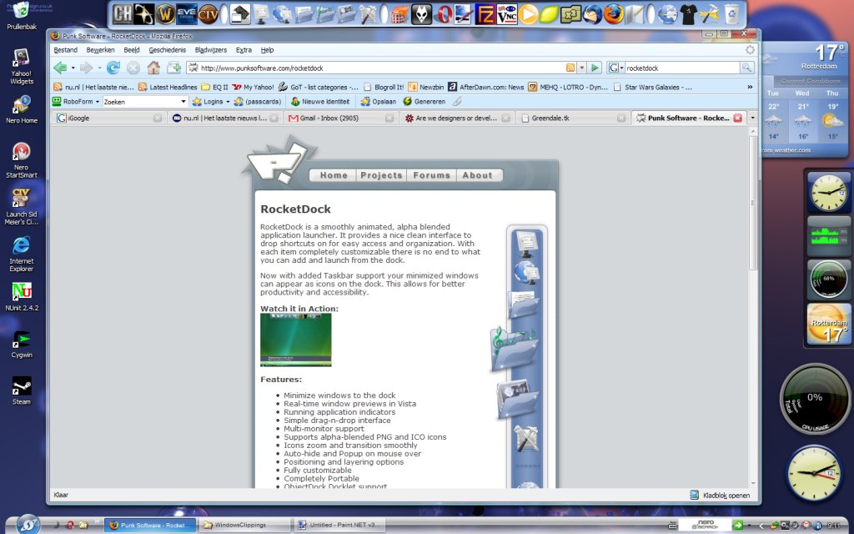The width and height of the screenshot is (854, 534).
Task: Click About in the Punk Software nav
Action: tap(477, 175)
